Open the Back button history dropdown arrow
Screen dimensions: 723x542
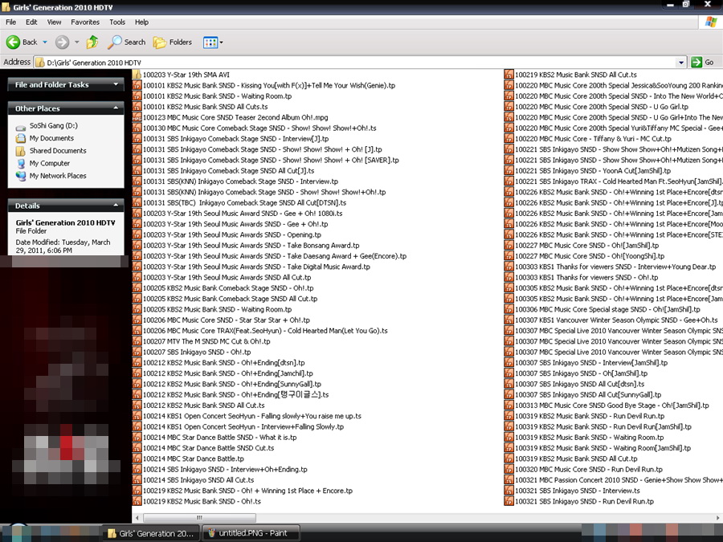pyautogui.click(x=45, y=43)
